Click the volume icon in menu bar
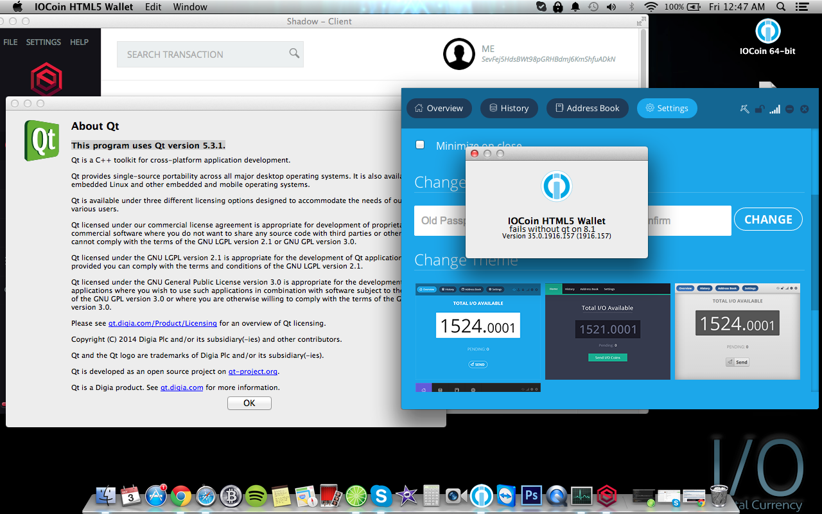 (611, 7)
